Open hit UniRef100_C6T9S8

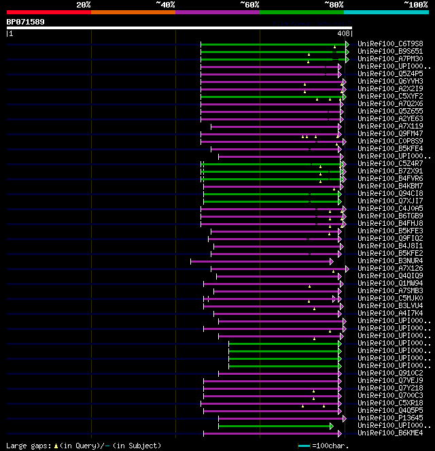pyautogui.click(x=390, y=44)
